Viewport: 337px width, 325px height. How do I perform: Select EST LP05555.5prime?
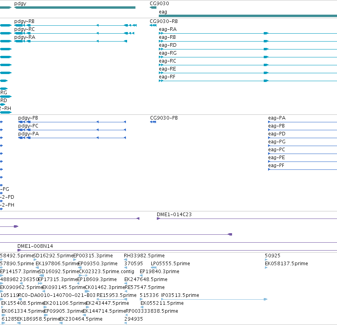pyautogui.click(x=170, y=264)
